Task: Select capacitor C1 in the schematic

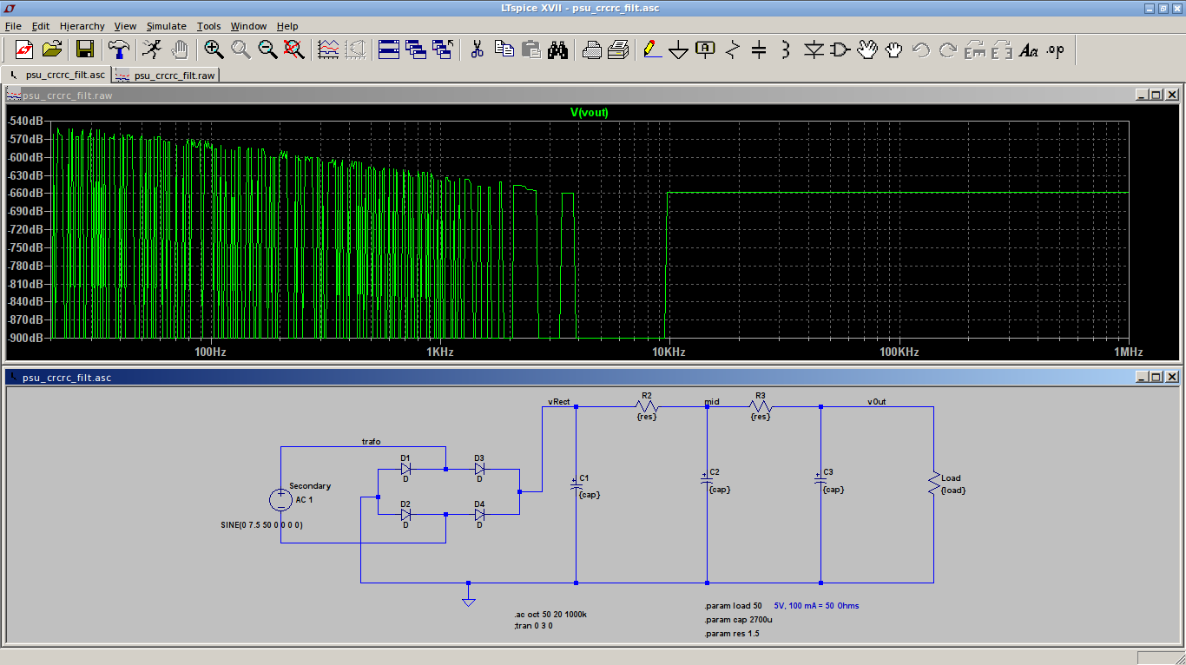Action: (x=576, y=484)
